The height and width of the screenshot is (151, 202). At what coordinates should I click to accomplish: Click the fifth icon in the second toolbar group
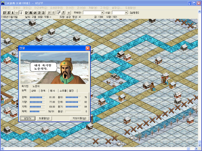(x=43, y=12)
